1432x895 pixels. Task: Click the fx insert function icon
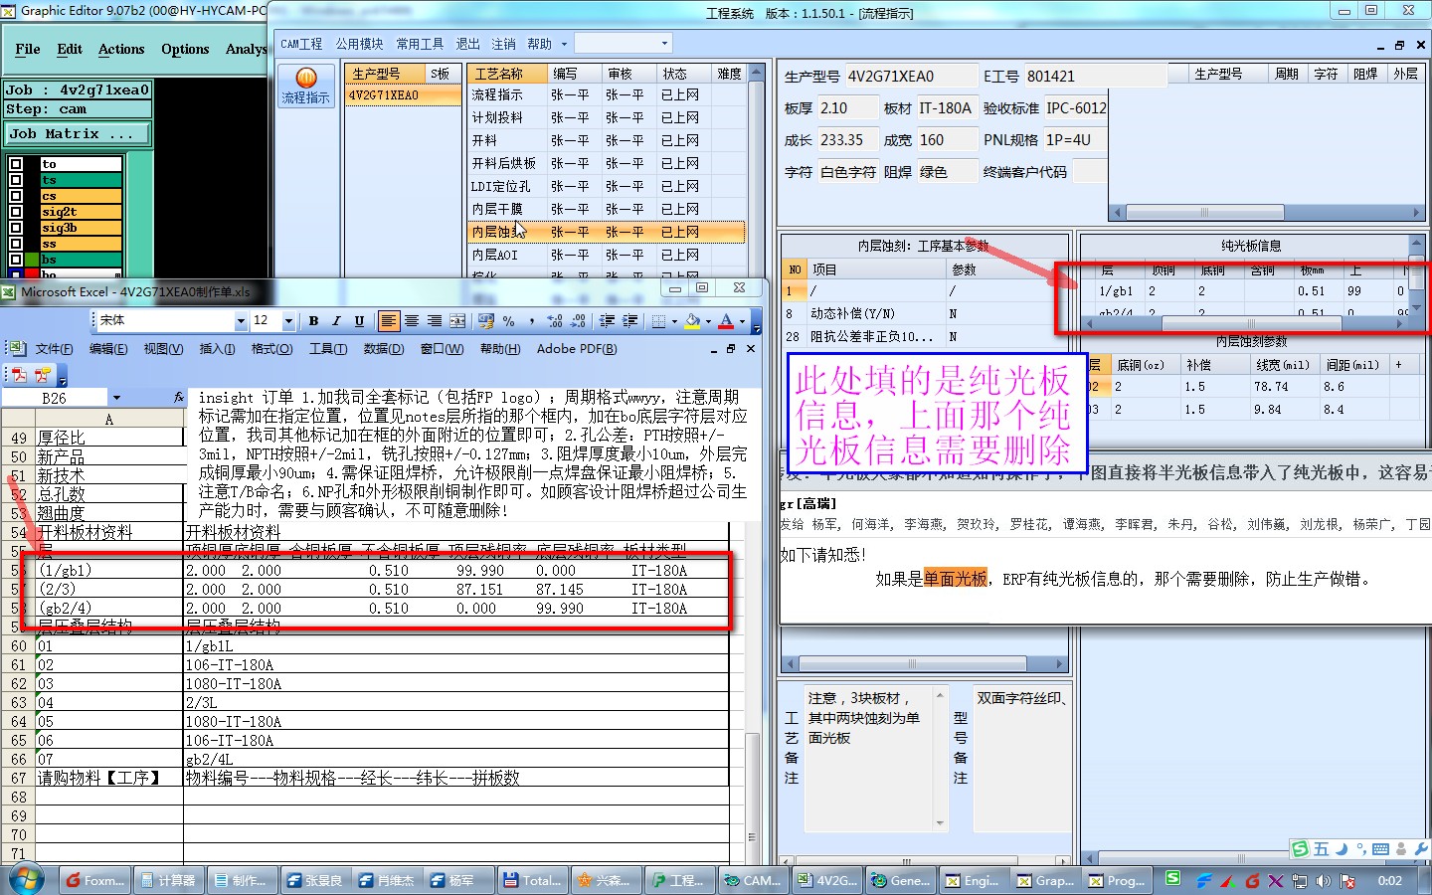click(x=179, y=397)
